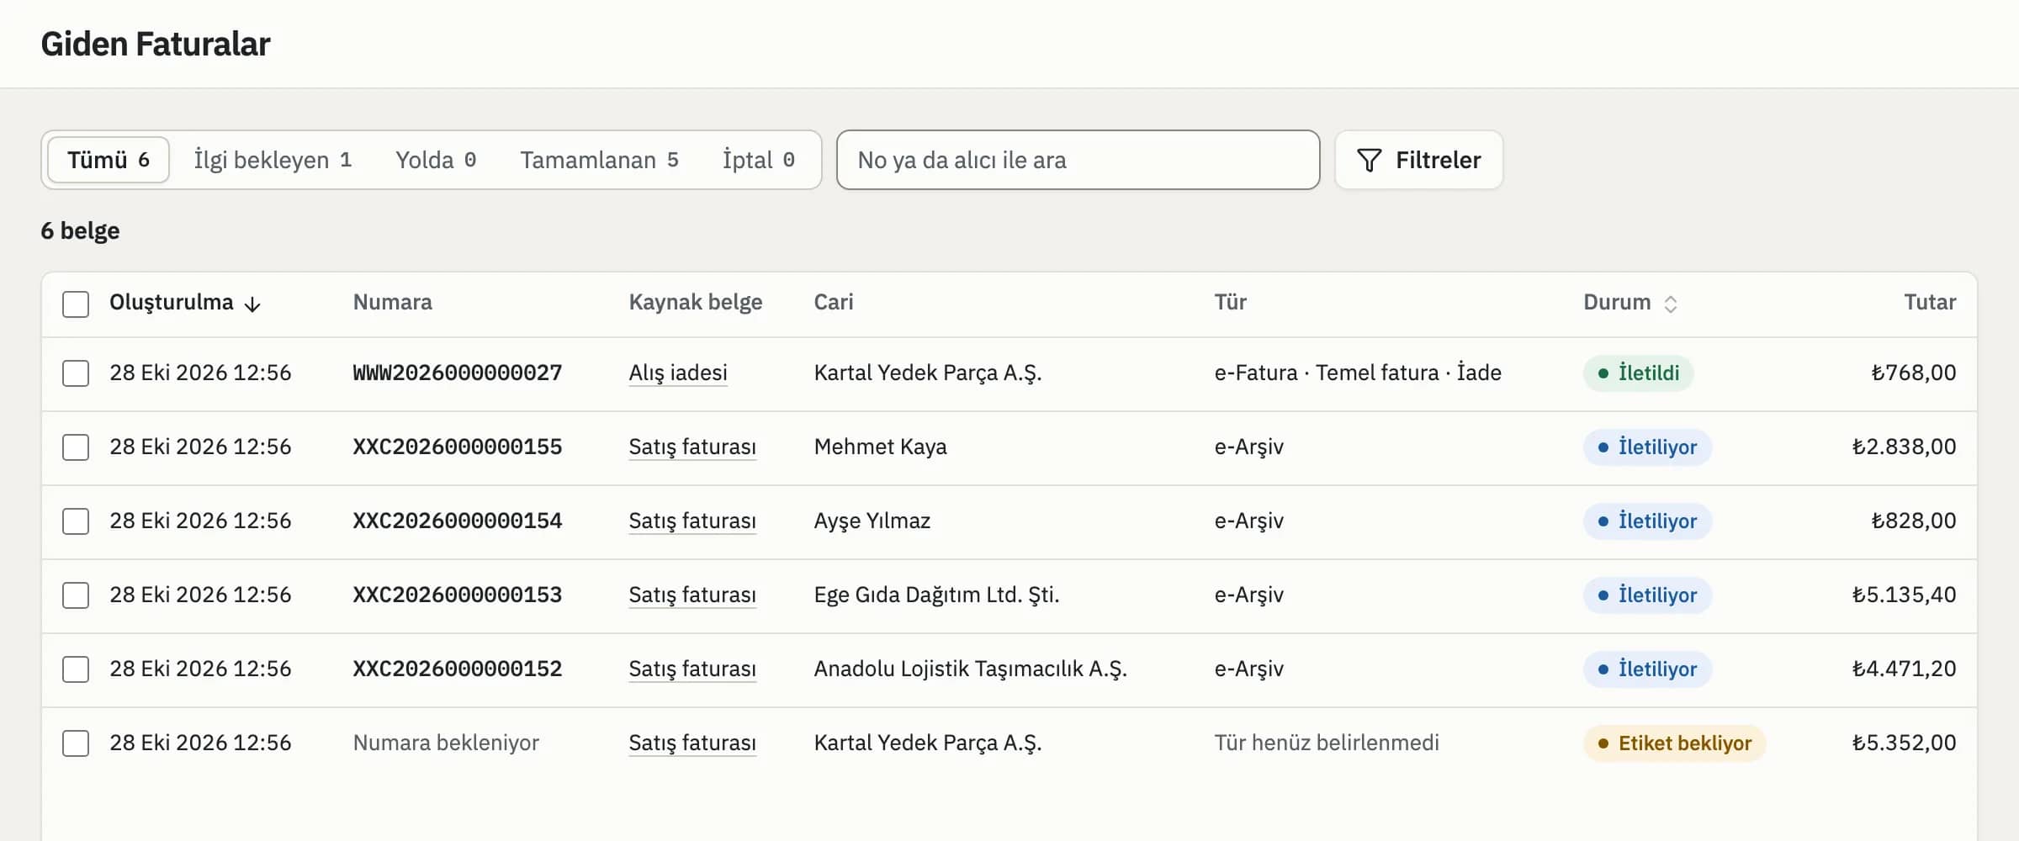
Task: Tick the checkbox for invoice XXC2026000000154
Action: coord(76,521)
